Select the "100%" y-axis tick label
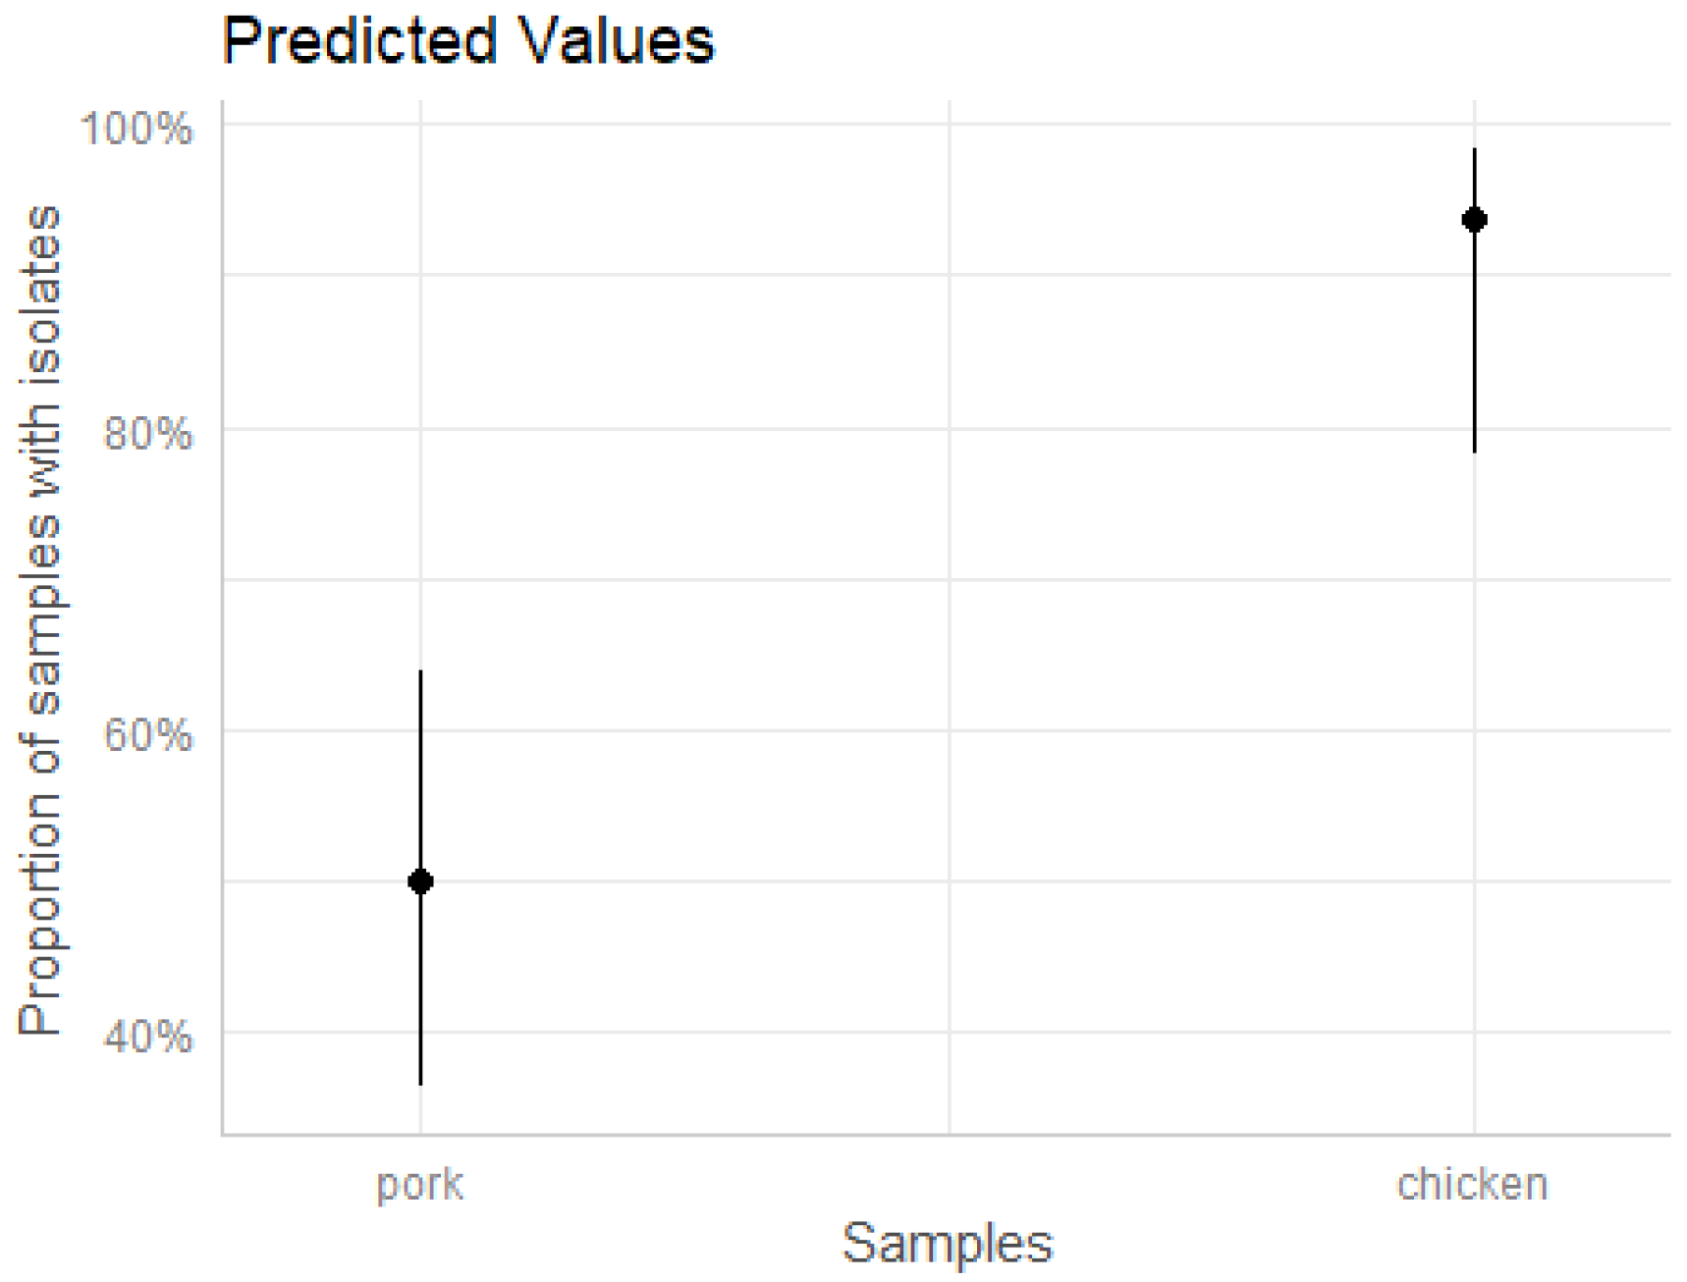1687x1282 pixels. (136, 129)
